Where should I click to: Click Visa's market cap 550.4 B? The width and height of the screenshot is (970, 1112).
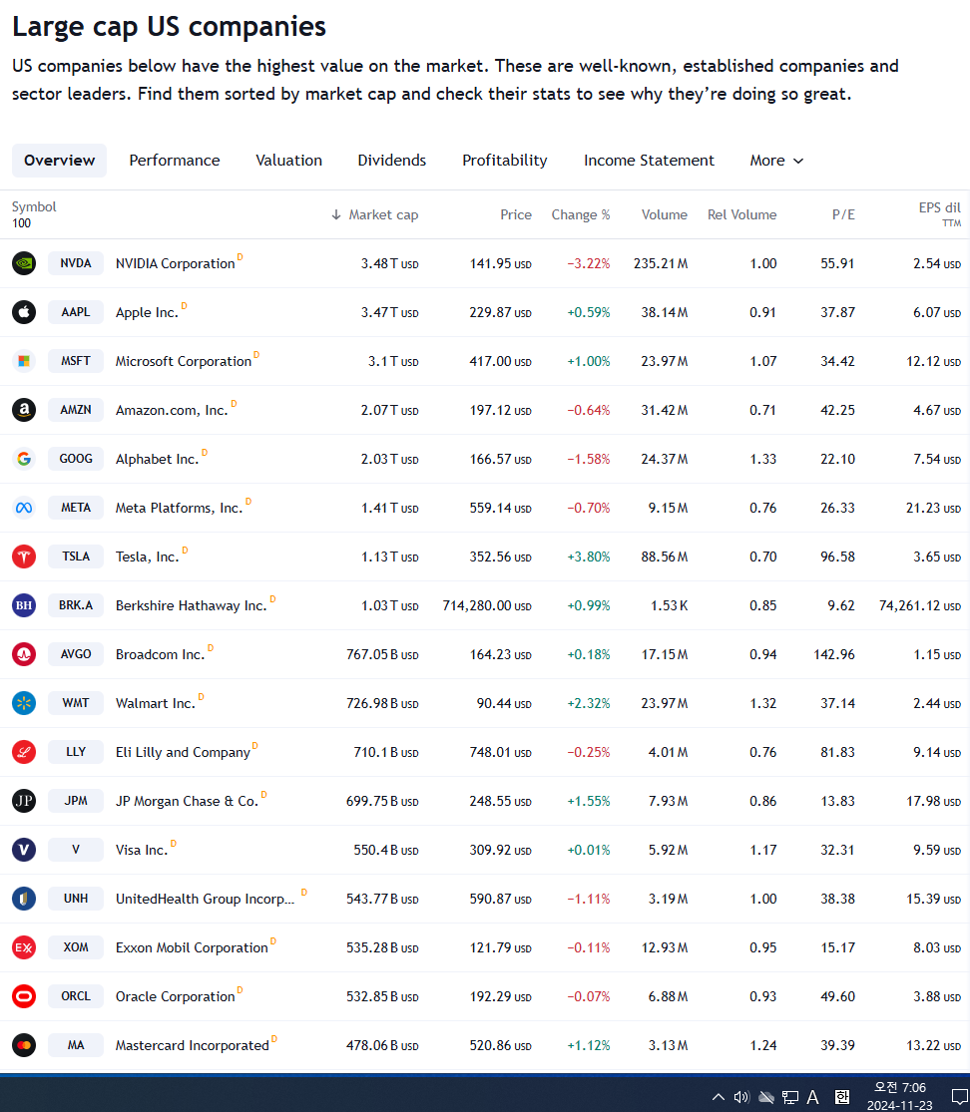tap(386, 851)
